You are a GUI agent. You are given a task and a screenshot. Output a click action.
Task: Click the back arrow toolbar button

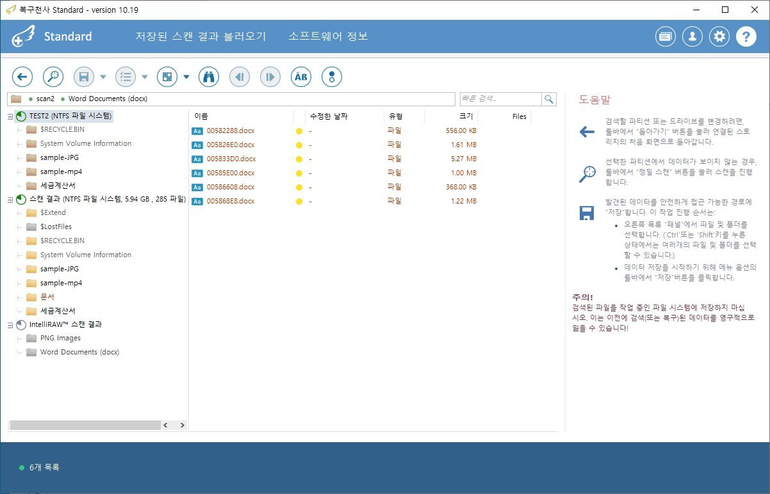pos(22,77)
